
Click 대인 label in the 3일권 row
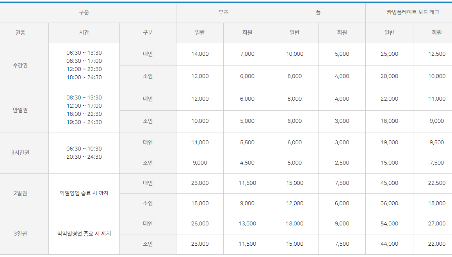(x=148, y=224)
